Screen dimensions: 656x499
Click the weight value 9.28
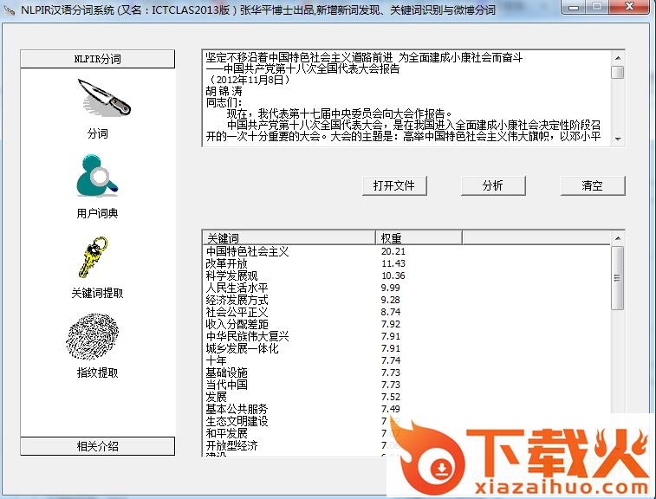(x=390, y=300)
